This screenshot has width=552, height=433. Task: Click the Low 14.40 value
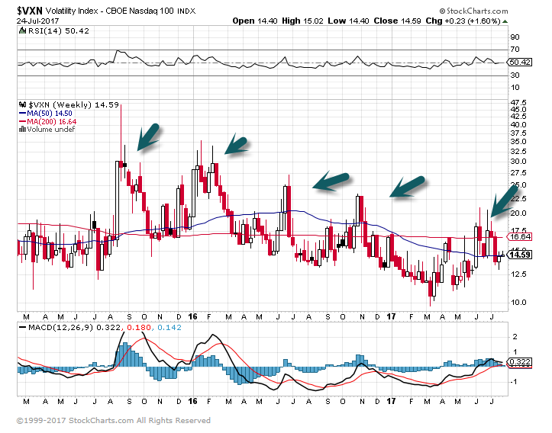pyautogui.click(x=348, y=21)
